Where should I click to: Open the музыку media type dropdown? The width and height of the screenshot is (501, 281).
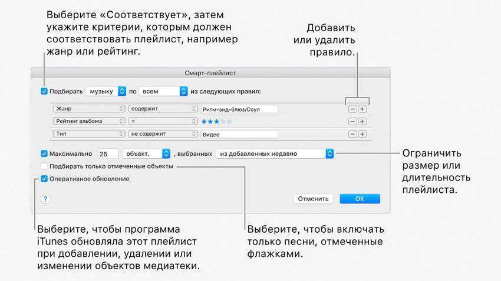[106, 91]
